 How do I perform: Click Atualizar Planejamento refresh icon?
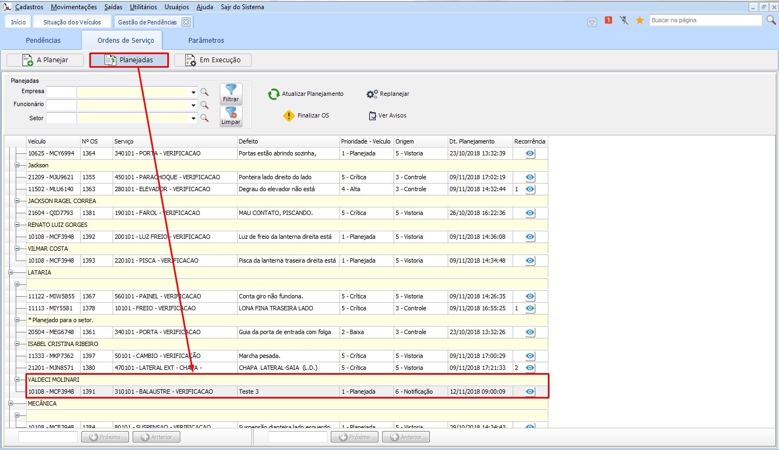tap(274, 94)
